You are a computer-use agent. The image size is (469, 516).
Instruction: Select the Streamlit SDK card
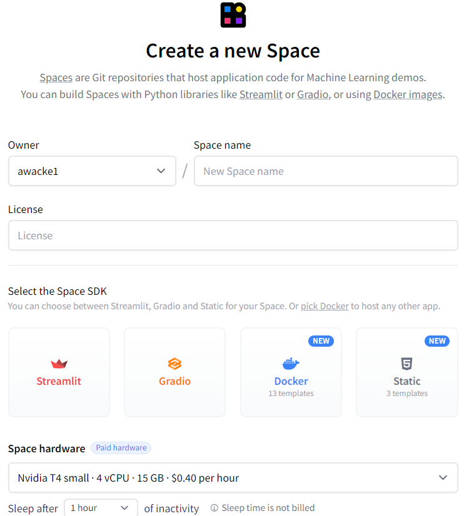coord(59,372)
